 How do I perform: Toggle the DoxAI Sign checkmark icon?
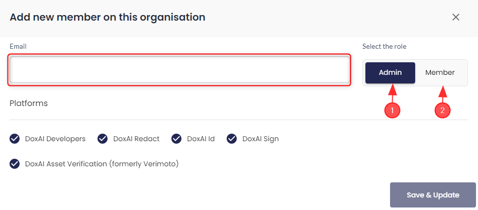(x=232, y=139)
